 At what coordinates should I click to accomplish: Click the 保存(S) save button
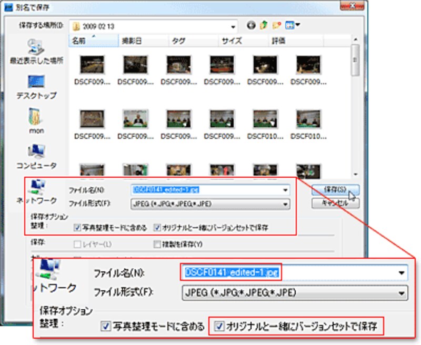(335, 190)
